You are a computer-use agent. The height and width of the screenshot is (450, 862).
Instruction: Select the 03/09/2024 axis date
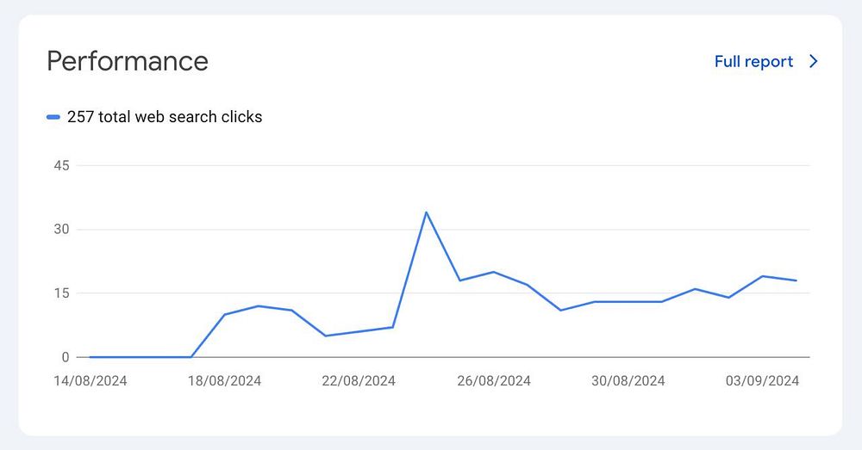click(x=762, y=381)
